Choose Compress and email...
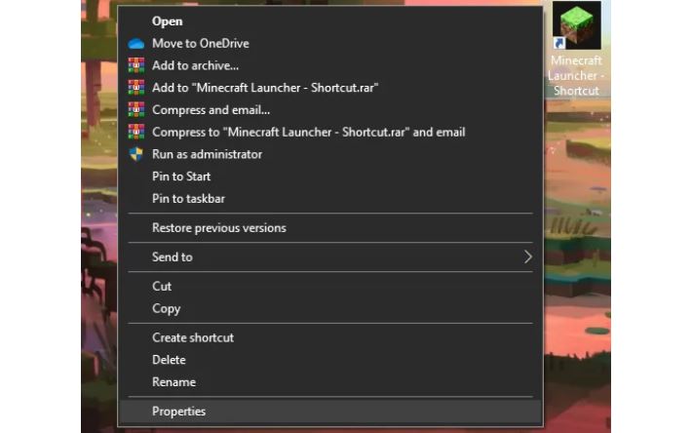Image resolution: width=692 pixels, height=433 pixels. [x=330, y=109]
